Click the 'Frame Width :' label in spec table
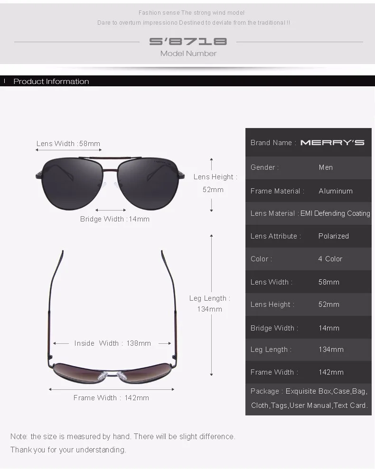 pos(274,372)
